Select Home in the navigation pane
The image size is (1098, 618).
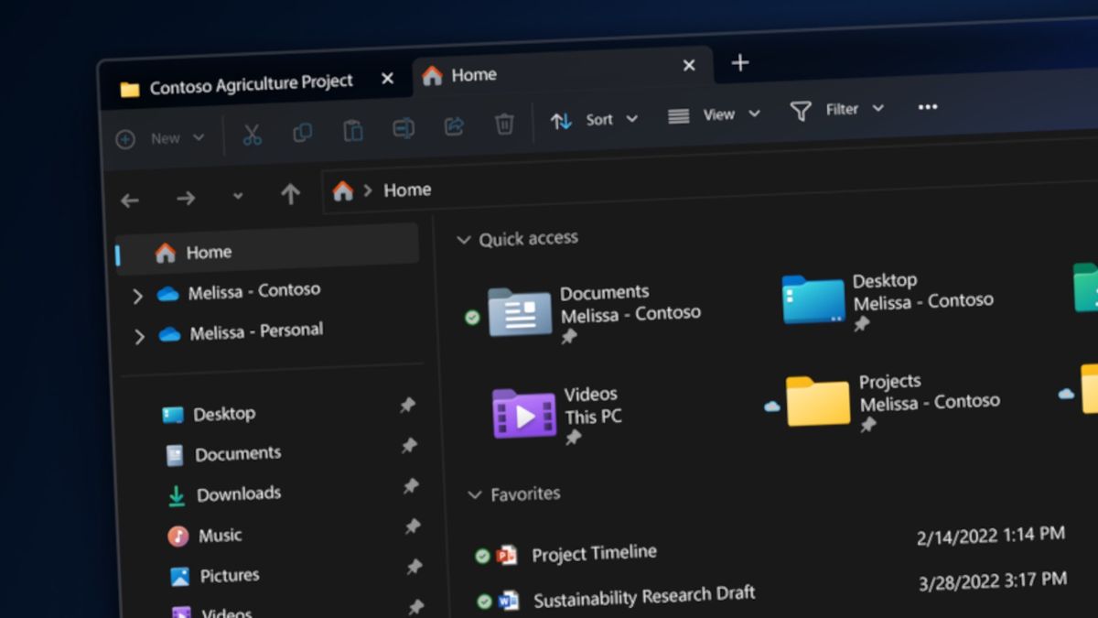pos(266,249)
